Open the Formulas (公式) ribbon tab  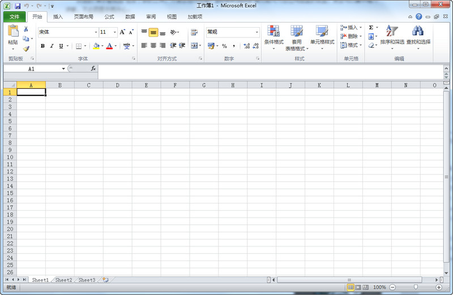coord(109,17)
